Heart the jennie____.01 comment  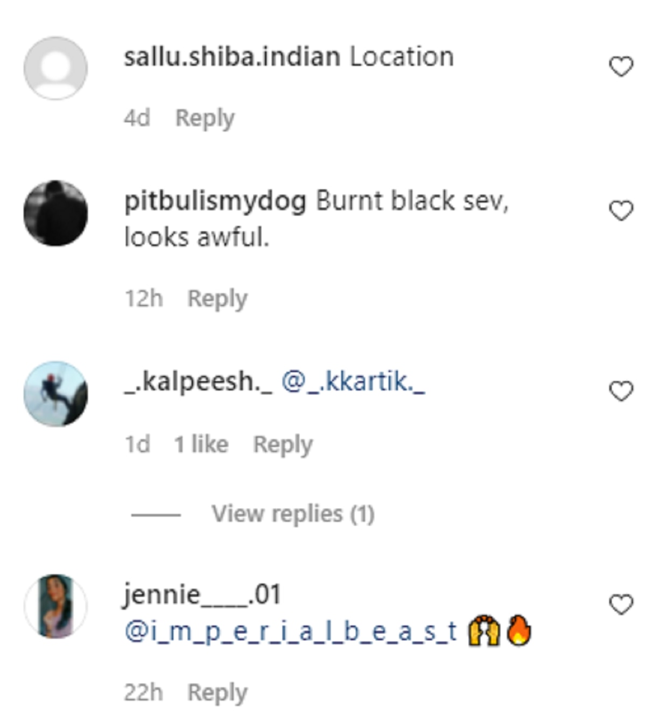coord(621,605)
